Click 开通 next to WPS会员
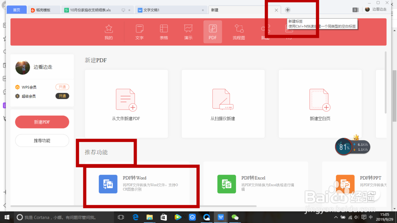The image size is (397, 223). click(x=62, y=87)
